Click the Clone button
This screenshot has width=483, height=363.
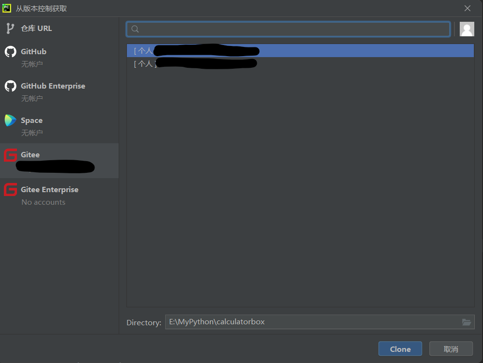[x=400, y=349]
